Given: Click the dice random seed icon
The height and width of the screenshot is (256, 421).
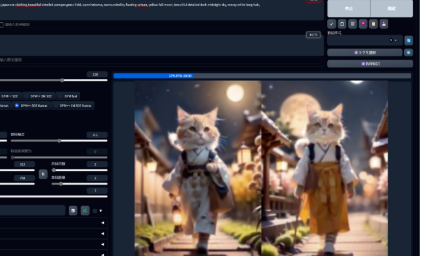Looking at the screenshot, I should (x=73, y=211).
